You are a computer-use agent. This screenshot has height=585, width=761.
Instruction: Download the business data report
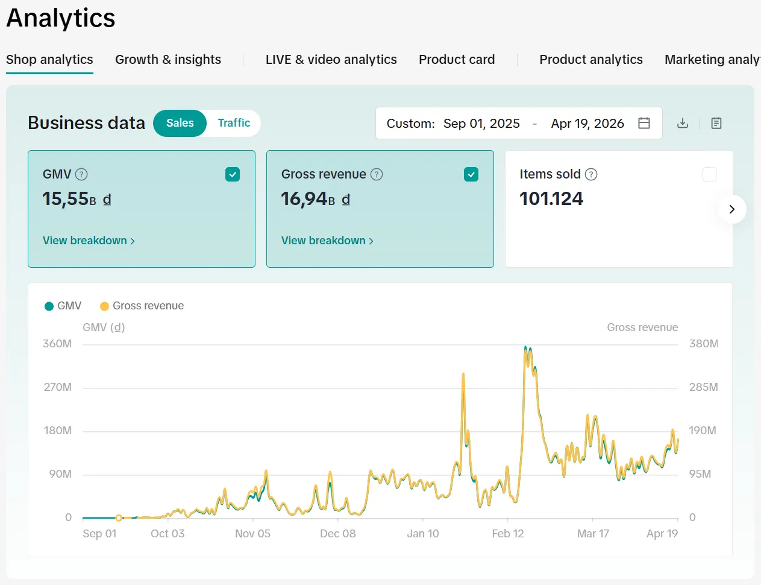683,123
